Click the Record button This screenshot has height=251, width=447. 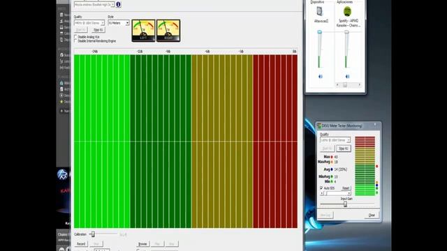click(x=81, y=244)
